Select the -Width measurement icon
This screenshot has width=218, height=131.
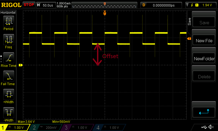coord(9,112)
